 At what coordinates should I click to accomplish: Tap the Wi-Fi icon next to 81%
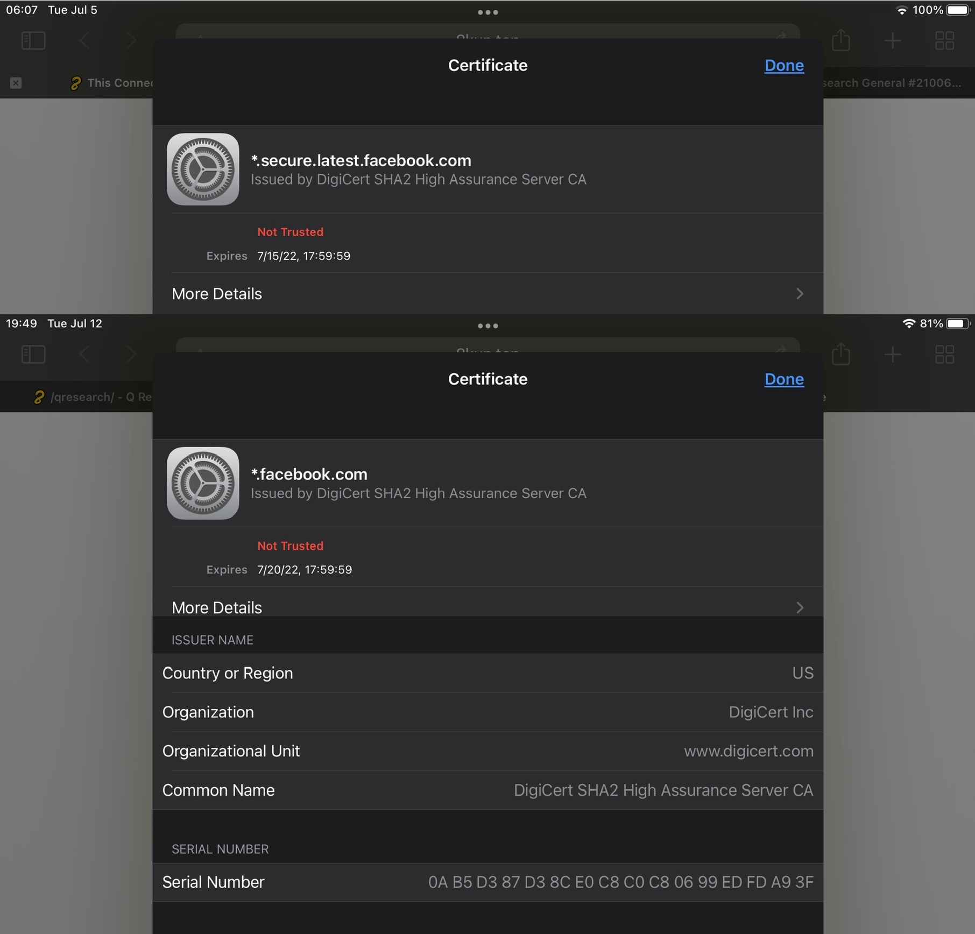tap(909, 324)
